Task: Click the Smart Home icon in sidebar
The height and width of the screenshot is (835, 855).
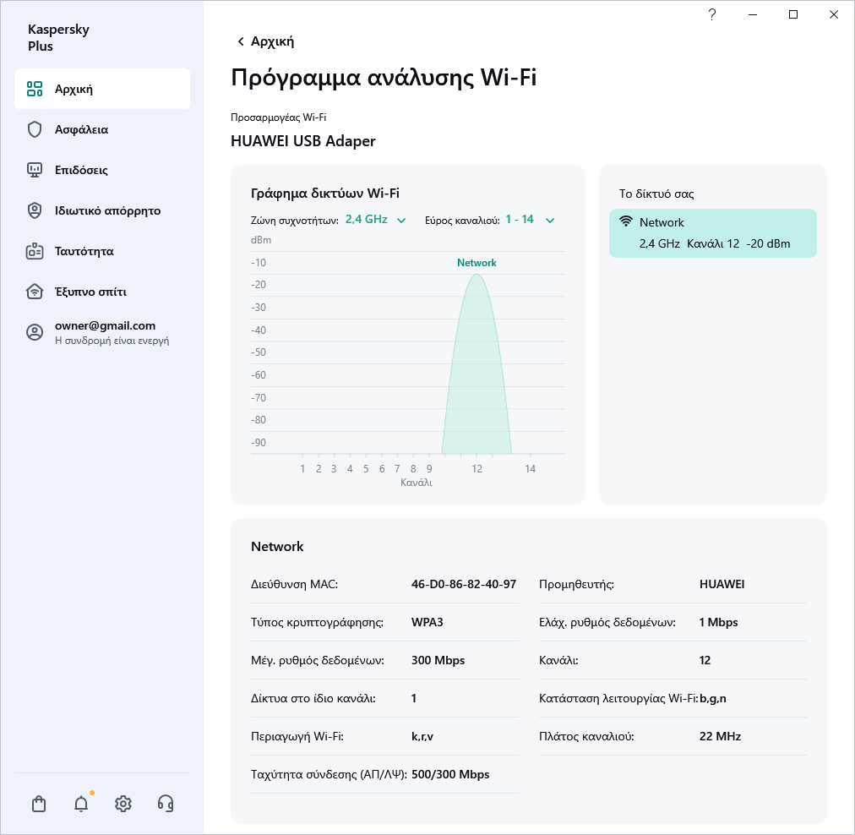Action: (x=35, y=292)
